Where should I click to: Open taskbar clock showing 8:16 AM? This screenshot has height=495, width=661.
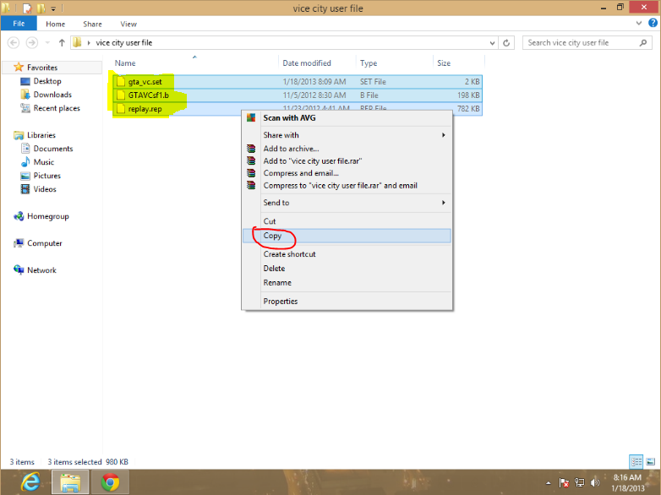628,483
